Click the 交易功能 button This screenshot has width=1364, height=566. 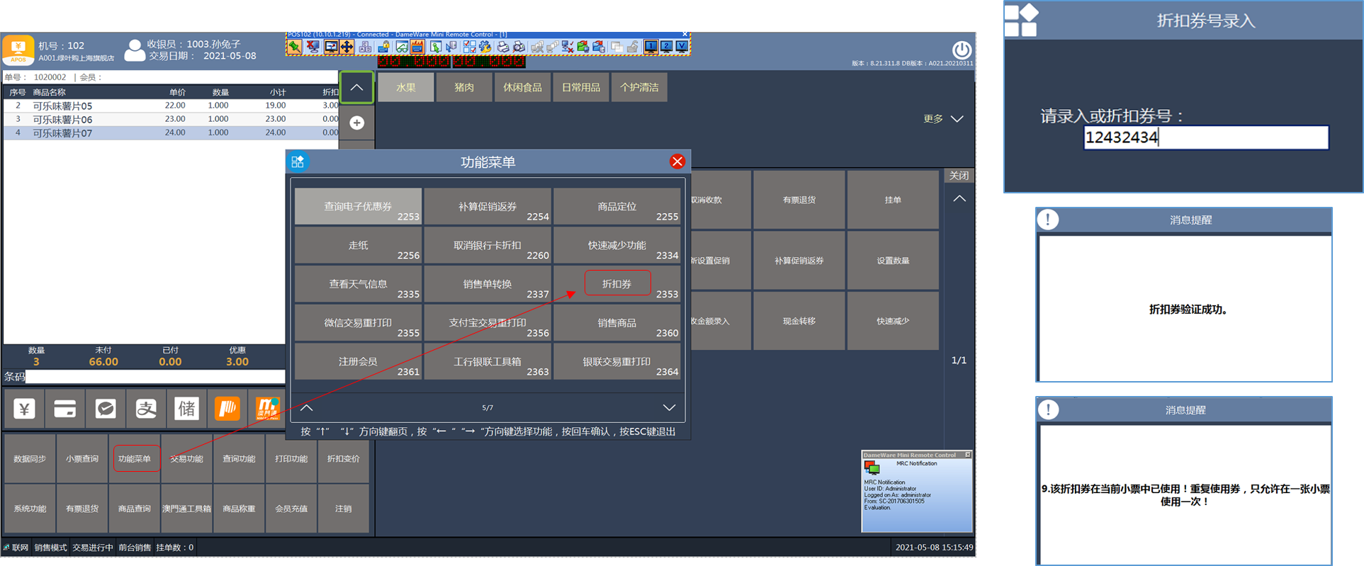(x=187, y=458)
